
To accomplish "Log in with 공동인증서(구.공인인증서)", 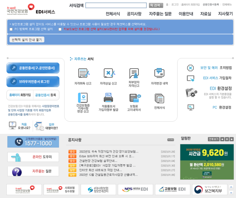I will pos(33,68).
